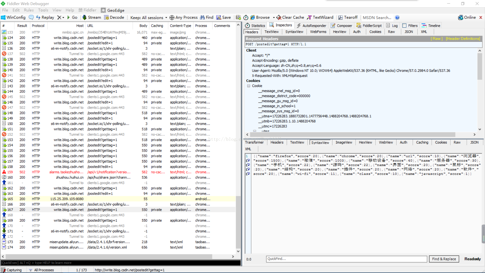This screenshot has width=485, height=273.
Task: Click the session list vertical scrollbar
Action: [x=238, y=222]
